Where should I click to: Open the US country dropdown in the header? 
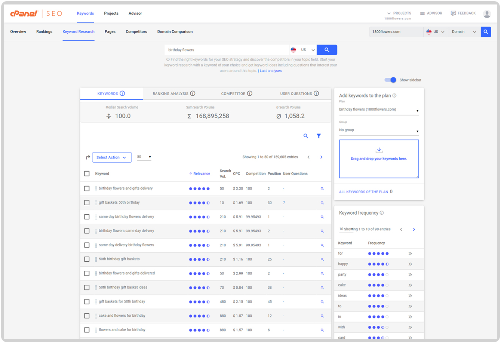(436, 32)
